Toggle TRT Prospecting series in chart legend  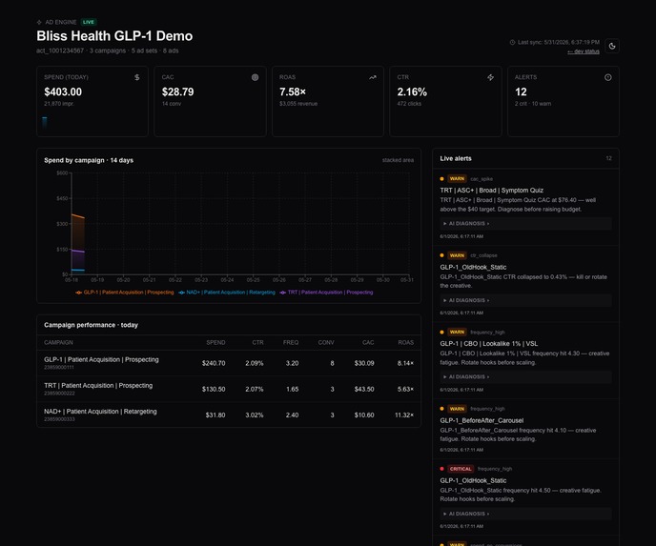326,293
